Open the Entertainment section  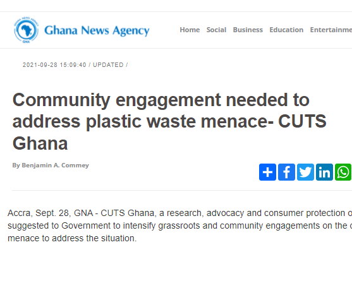(331, 30)
